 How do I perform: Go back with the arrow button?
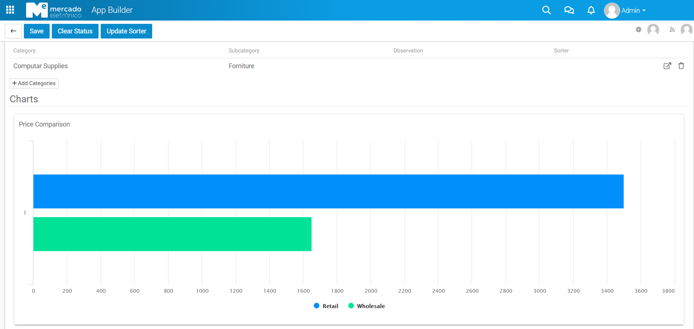14,31
